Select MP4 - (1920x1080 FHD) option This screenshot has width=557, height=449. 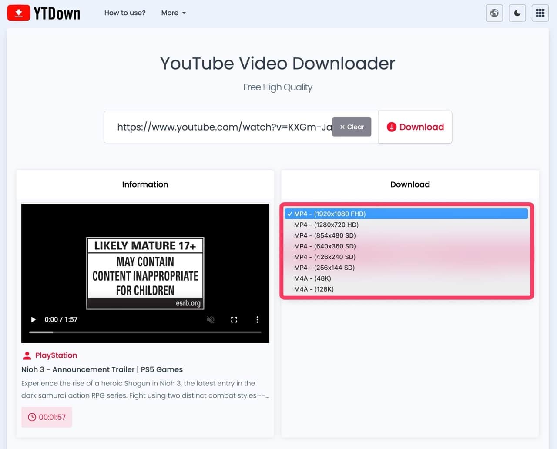406,214
